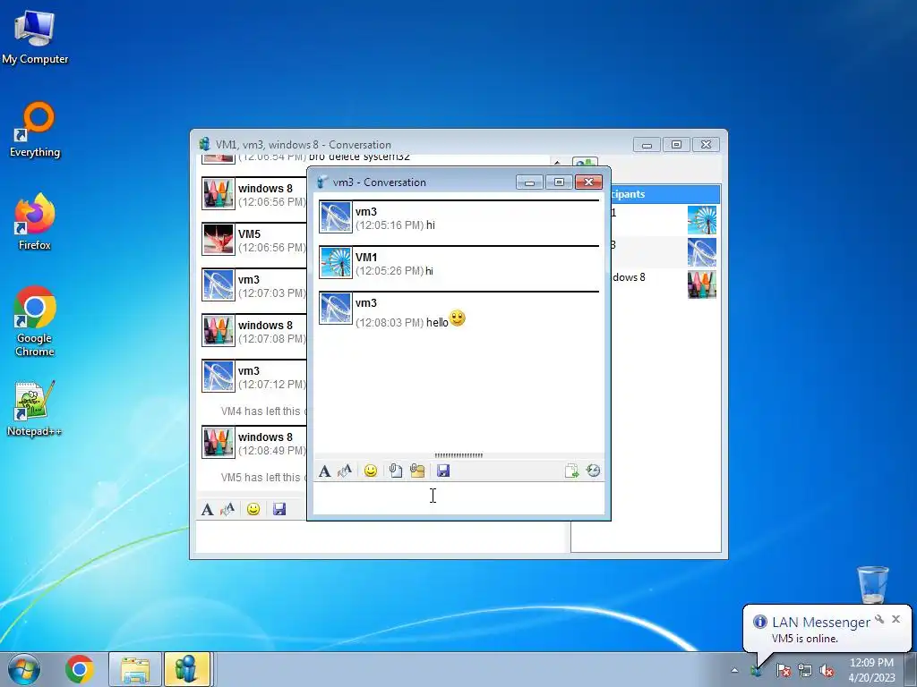
Task: Click muted volume tray icon
Action: coord(827,671)
